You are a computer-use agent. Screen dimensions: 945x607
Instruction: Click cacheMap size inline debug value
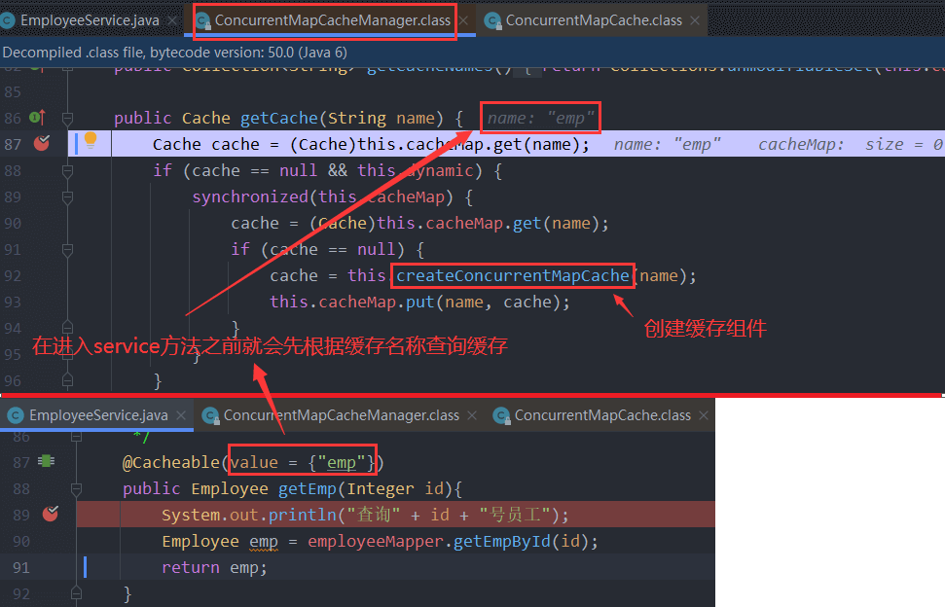(x=850, y=145)
